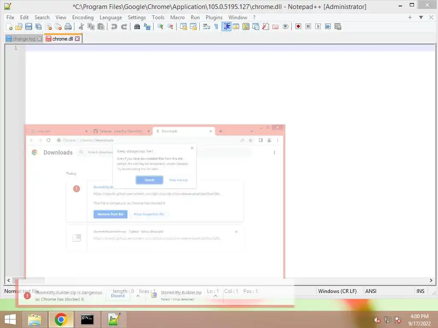Screen dimensions: 438x328
Task: Open the View menu
Action: click(x=61, y=17)
